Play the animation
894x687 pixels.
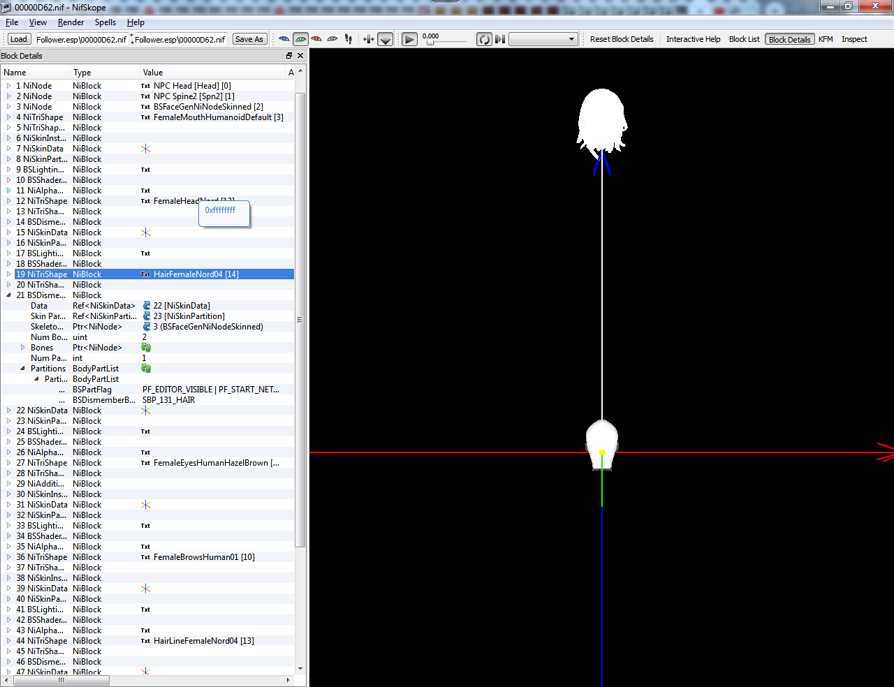(x=410, y=40)
